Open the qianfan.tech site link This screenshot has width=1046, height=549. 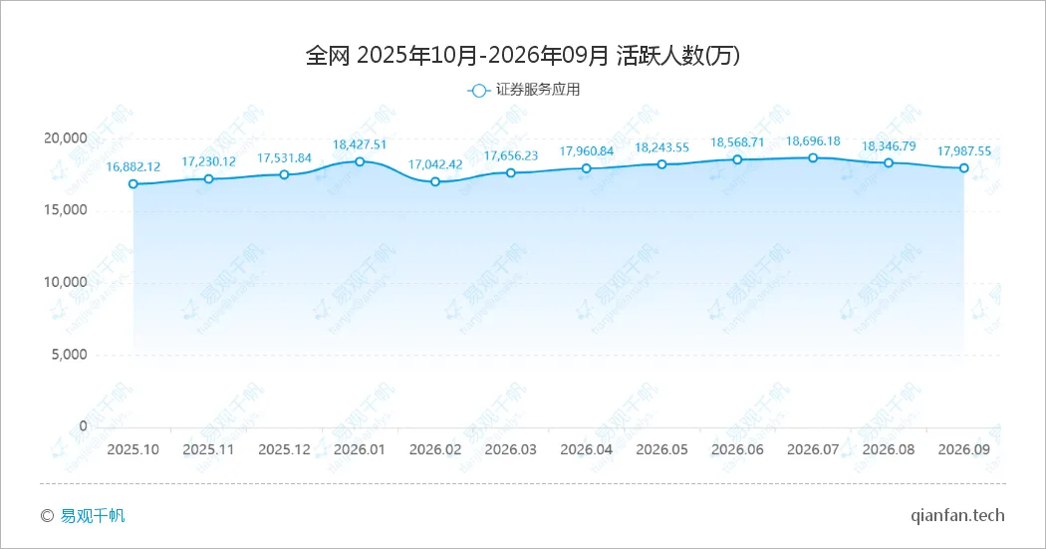click(x=957, y=516)
